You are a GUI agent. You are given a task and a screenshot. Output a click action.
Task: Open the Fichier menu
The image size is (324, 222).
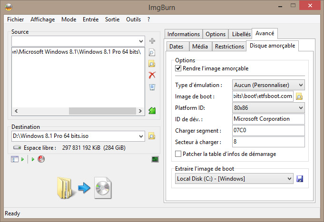[x=16, y=19]
